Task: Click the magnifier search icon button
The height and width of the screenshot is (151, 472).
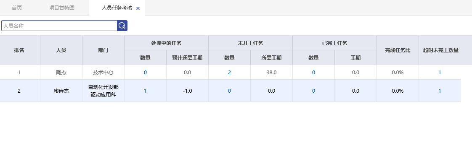Action: [x=122, y=26]
